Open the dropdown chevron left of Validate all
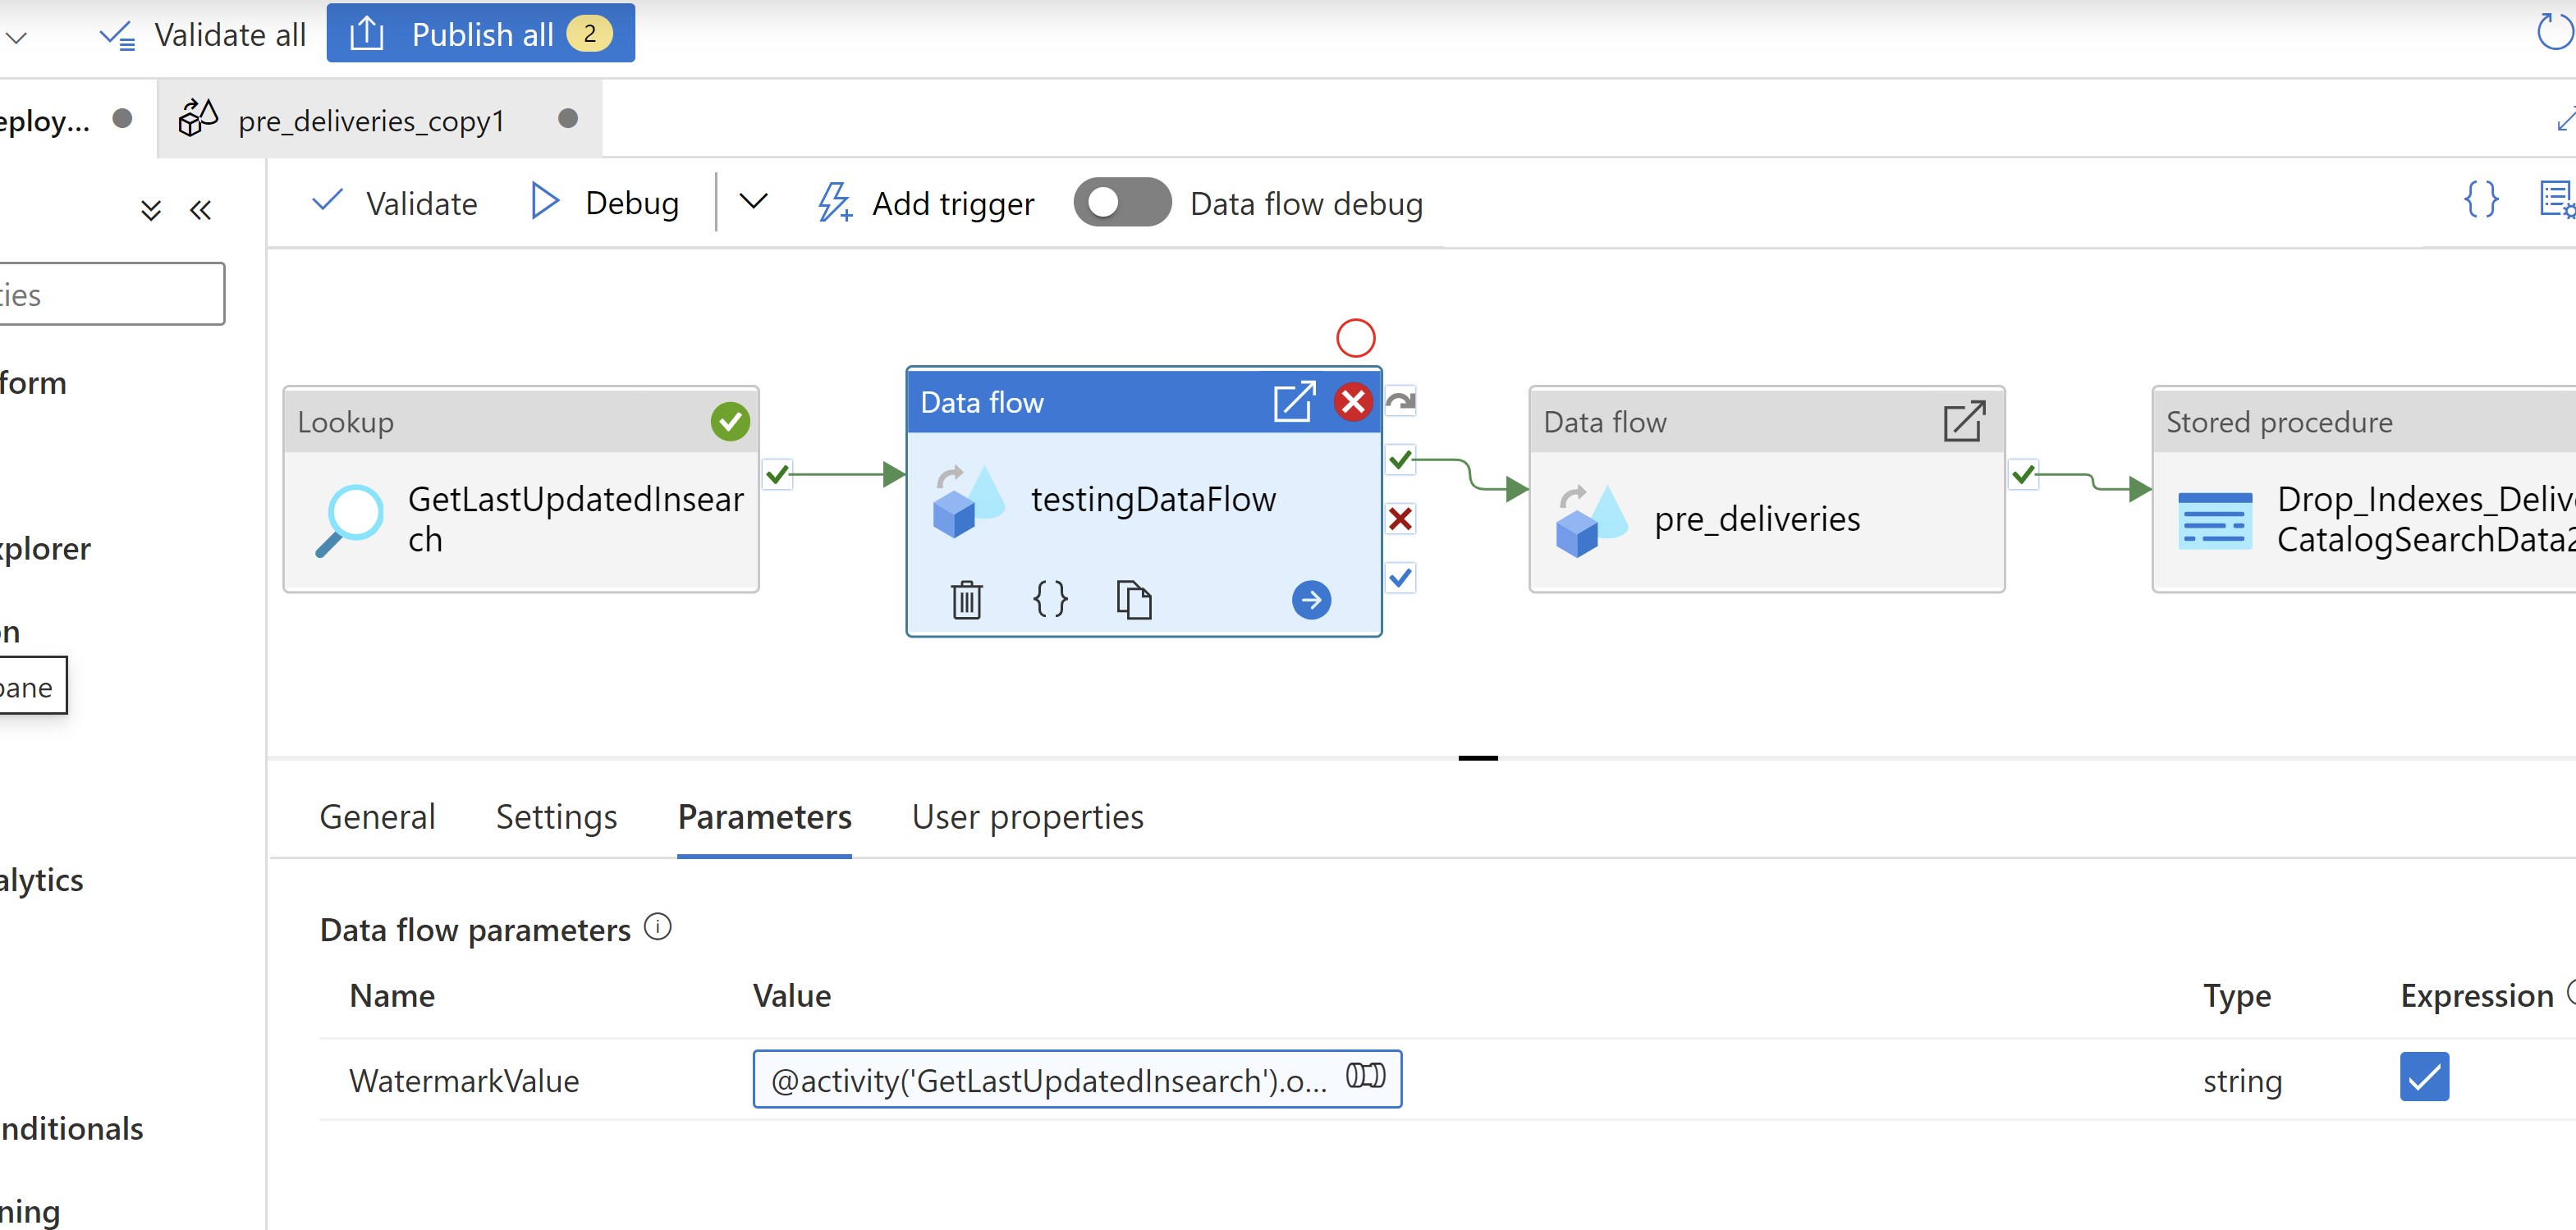Screen dimensions: 2576x1230 point(16,38)
